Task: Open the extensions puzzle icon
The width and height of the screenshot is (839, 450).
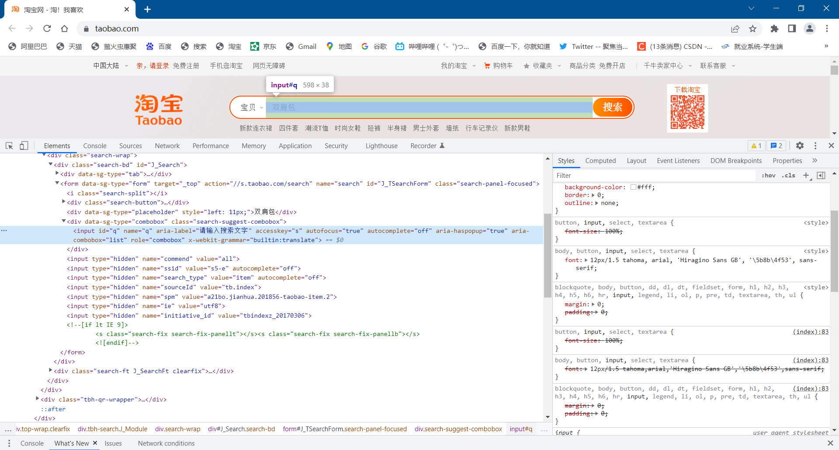Action: (774, 28)
